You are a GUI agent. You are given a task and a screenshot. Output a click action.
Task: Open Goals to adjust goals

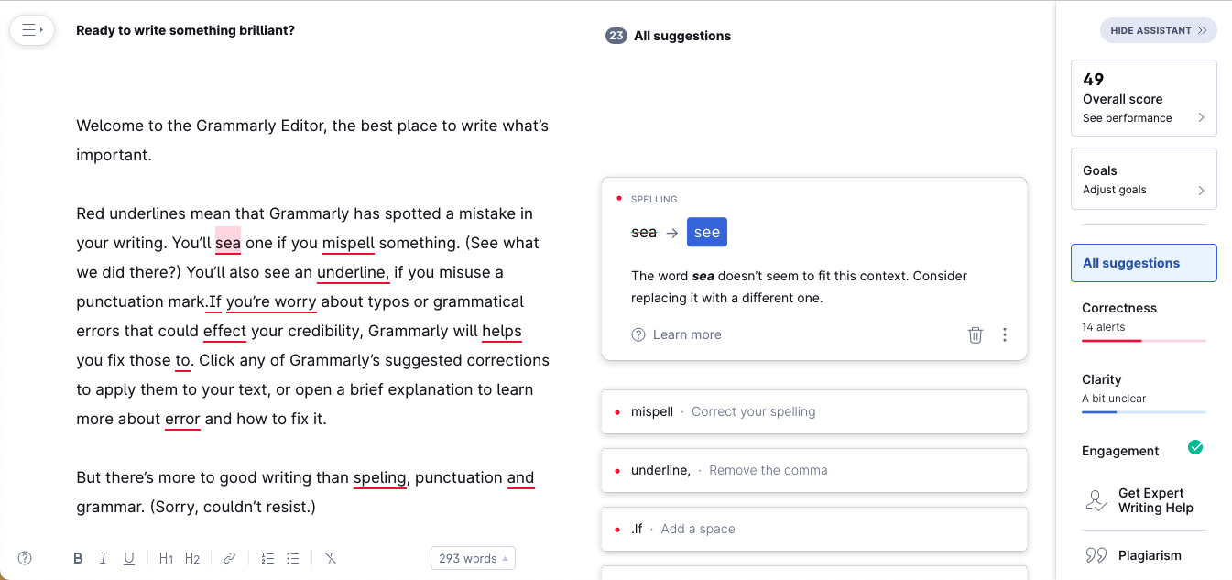[x=1143, y=179]
